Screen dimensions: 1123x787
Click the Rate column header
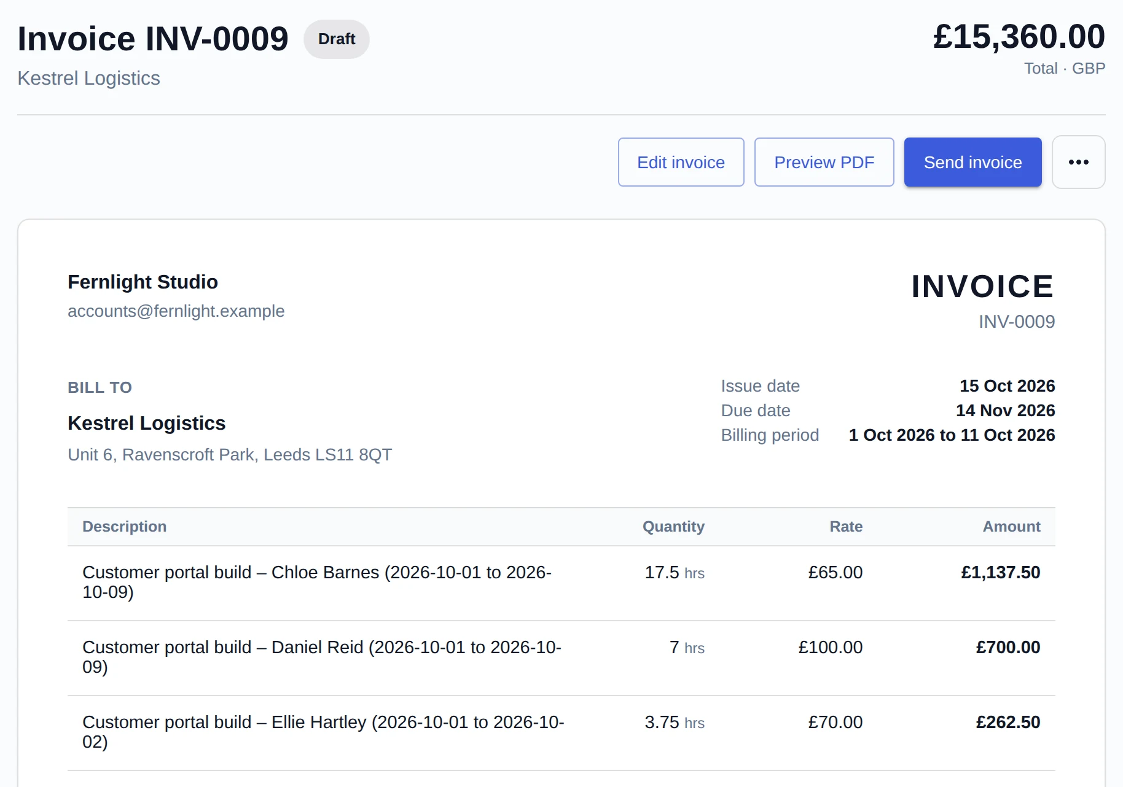(846, 527)
